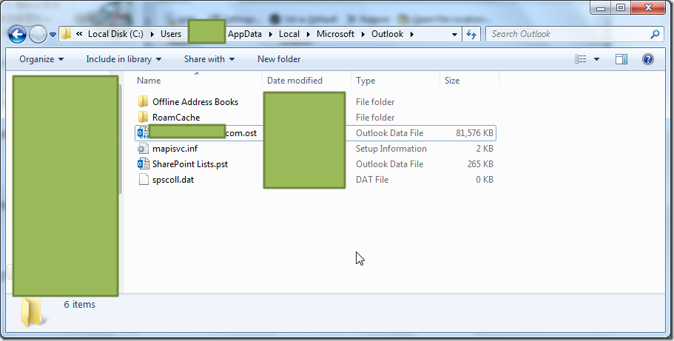Refresh the folder view
Screen dimensions: 674x341
click(x=471, y=35)
